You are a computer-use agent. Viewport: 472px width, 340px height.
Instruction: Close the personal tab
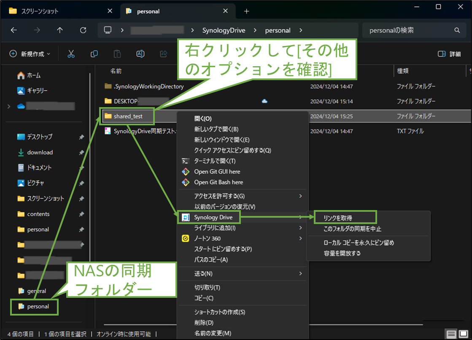tap(226, 11)
